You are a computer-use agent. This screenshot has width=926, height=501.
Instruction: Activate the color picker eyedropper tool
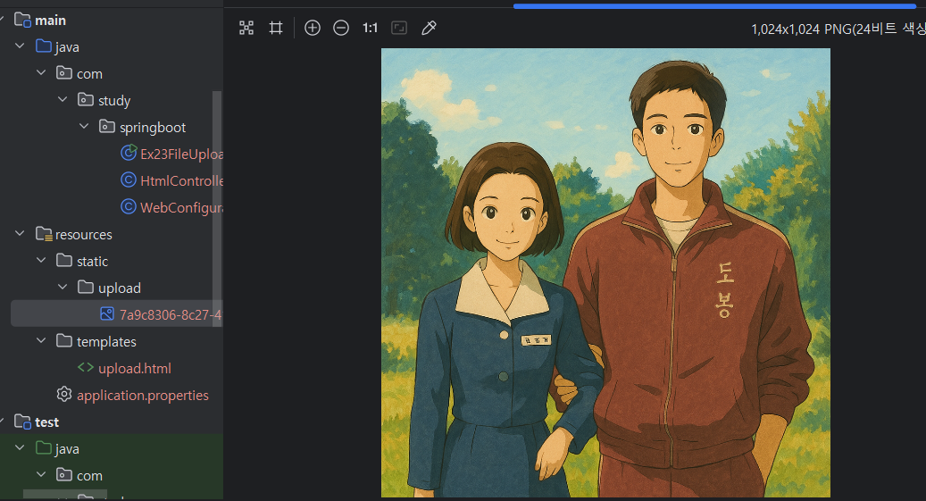tap(429, 28)
